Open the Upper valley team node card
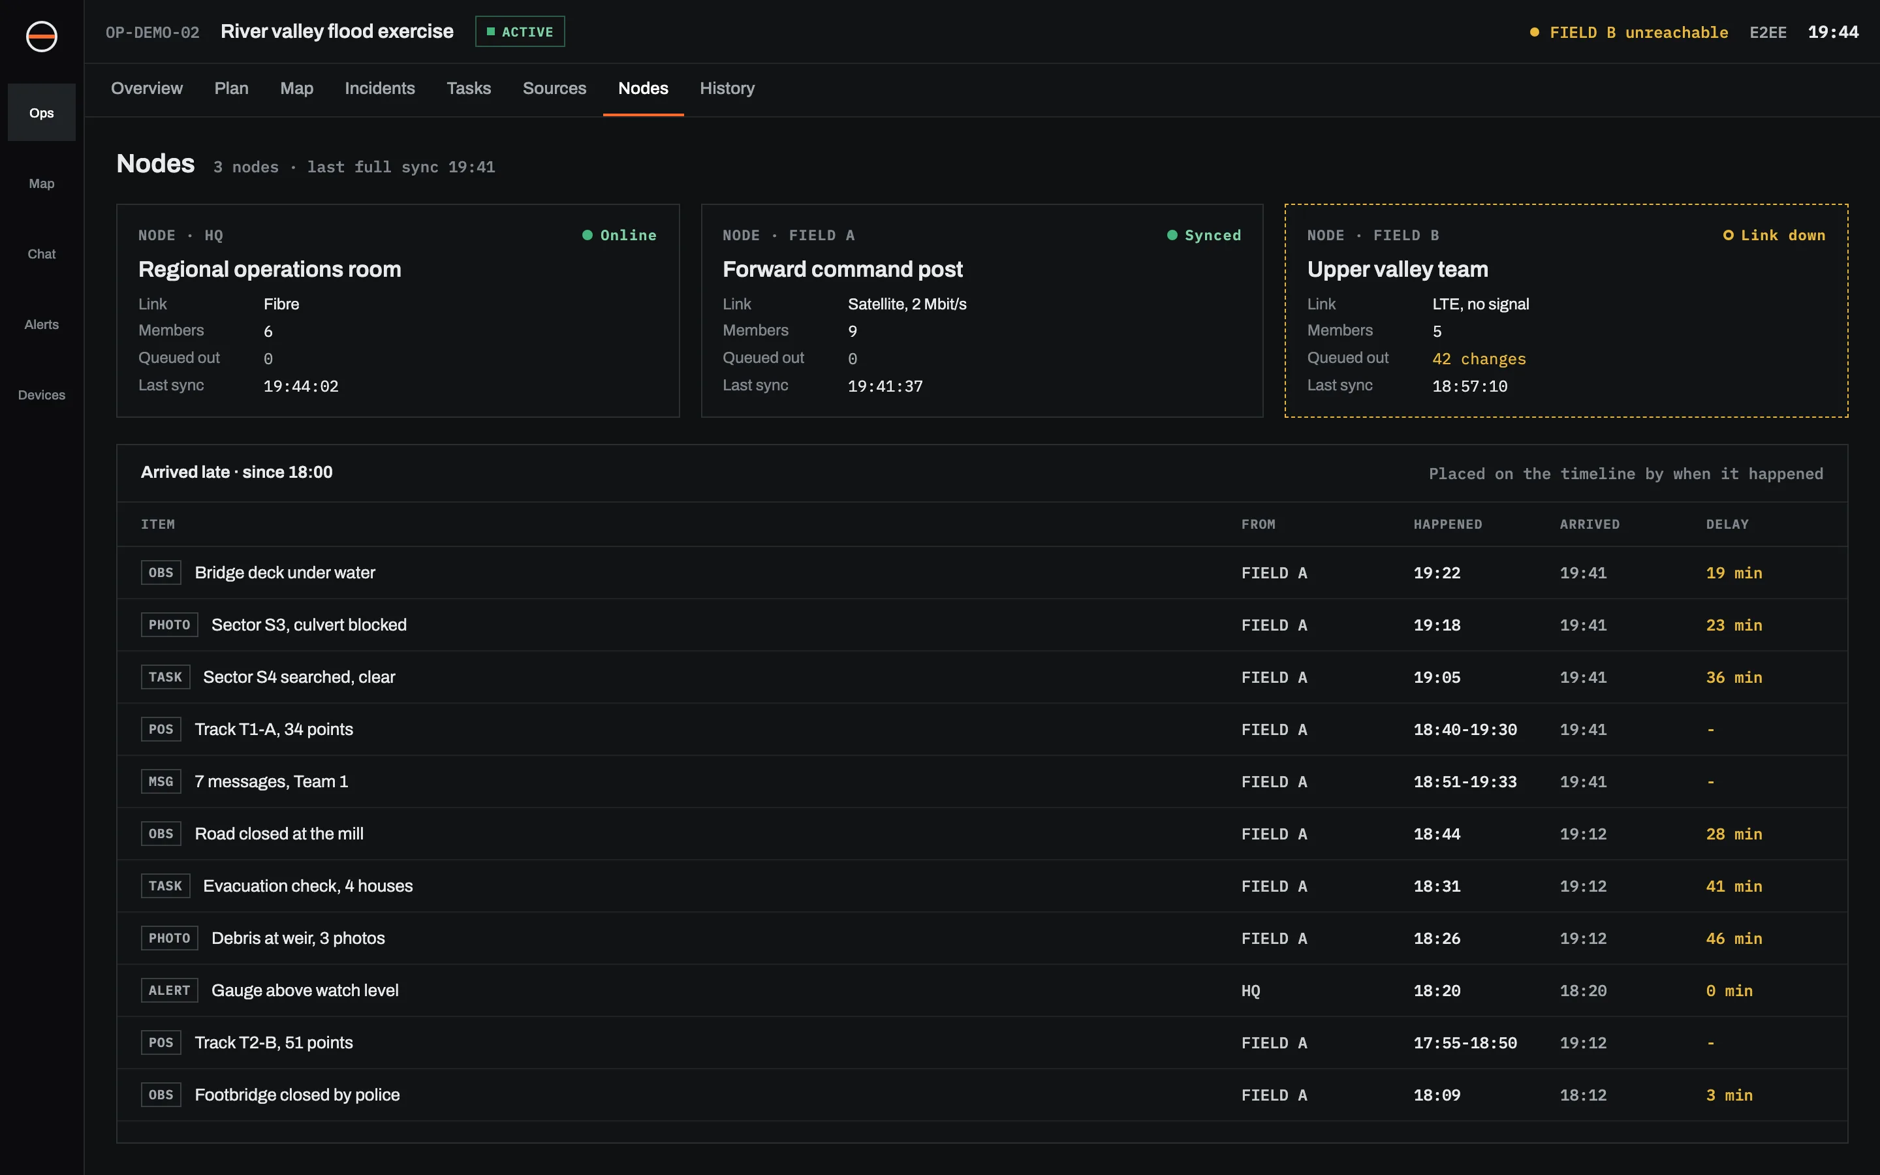 (1566, 311)
